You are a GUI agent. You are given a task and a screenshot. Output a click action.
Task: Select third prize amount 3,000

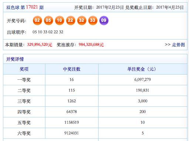click(x=142, y=101)
